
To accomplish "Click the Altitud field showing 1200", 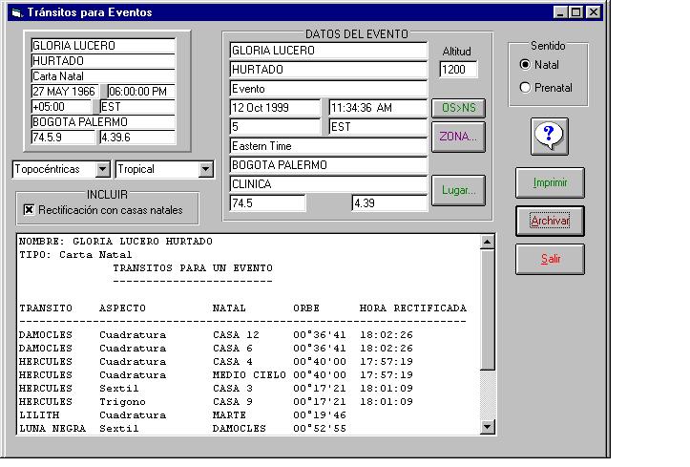I will 458,70.
